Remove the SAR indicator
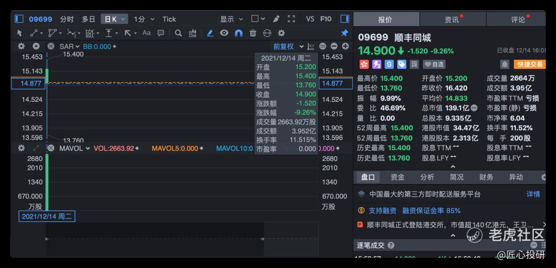 coord(51,46)
